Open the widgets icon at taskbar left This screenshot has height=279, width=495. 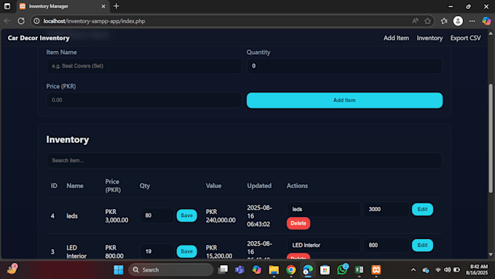(x=12, y=269)
